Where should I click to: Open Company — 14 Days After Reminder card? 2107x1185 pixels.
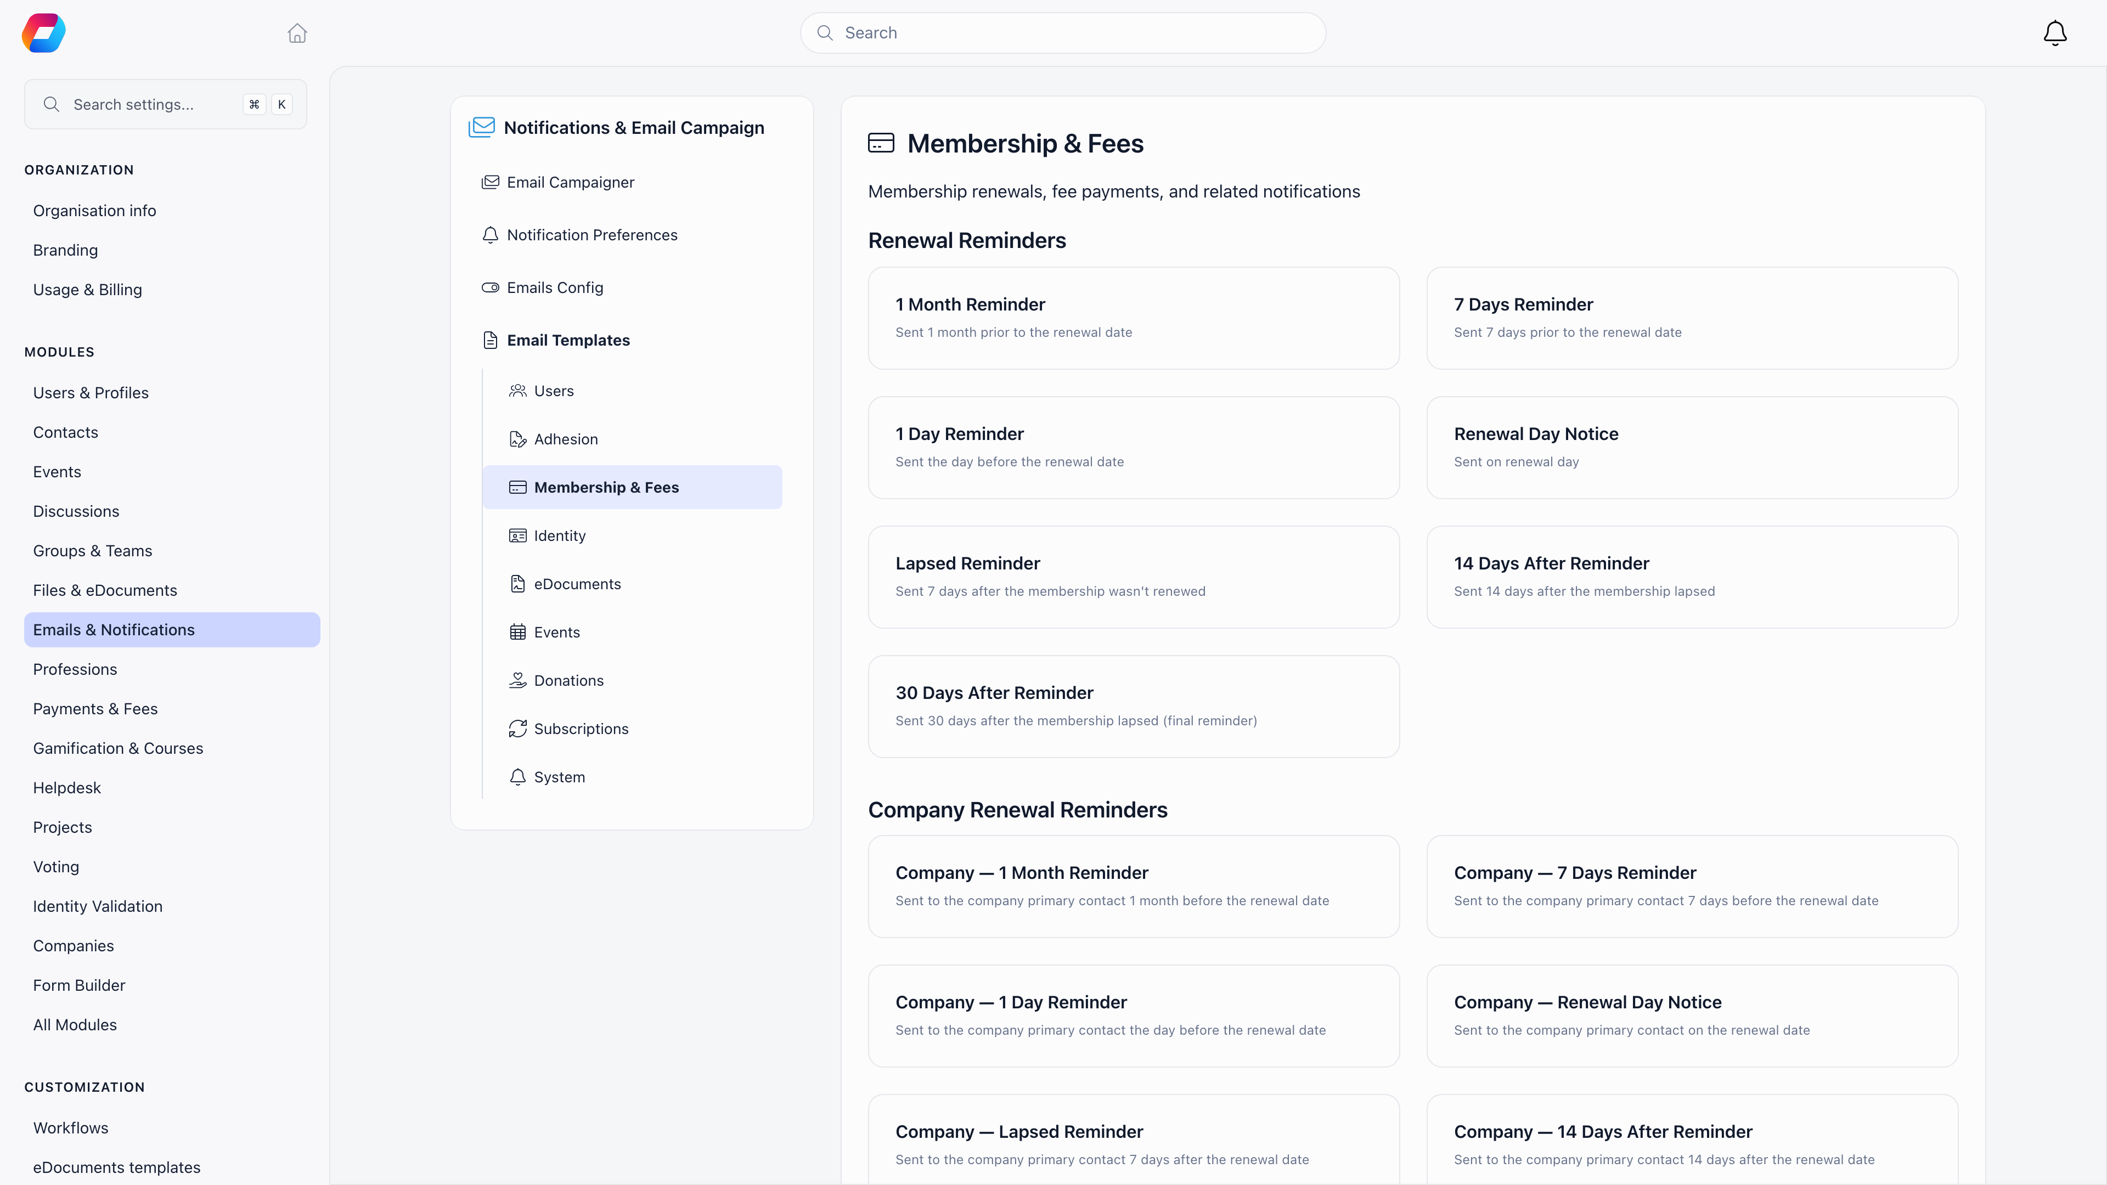tap(1692, 1140)
